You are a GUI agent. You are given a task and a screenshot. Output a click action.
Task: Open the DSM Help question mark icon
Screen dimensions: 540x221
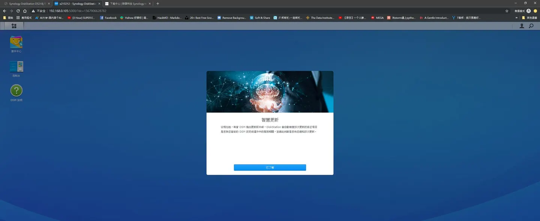click(16, 93)
